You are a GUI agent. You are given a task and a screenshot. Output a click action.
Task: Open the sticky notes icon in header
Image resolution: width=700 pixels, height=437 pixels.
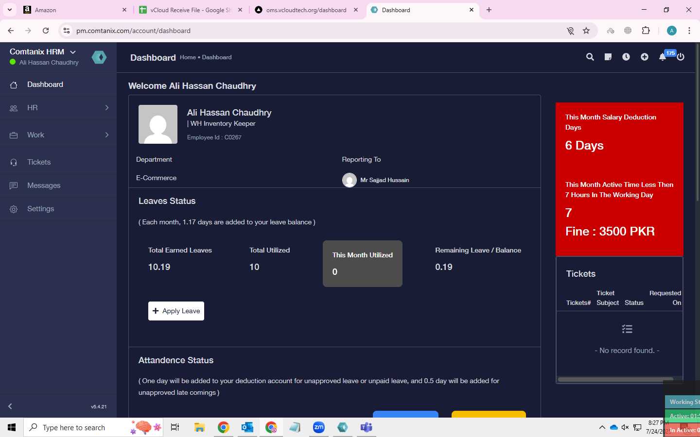[608, 57]
